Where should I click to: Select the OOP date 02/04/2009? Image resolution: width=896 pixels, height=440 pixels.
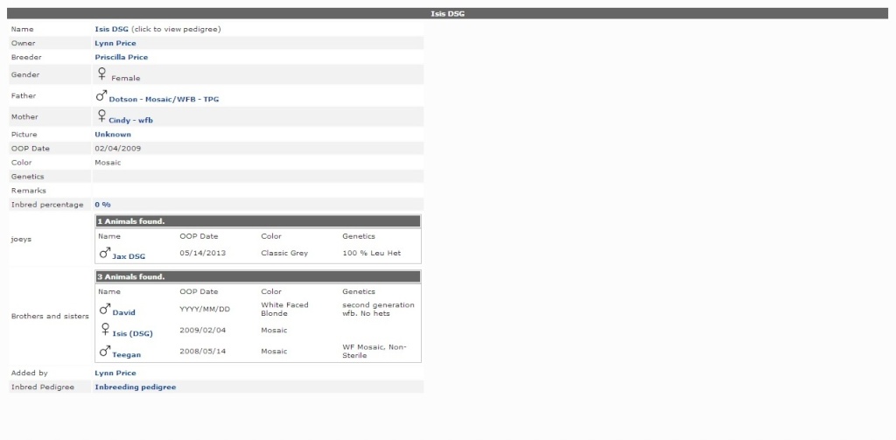118,149
